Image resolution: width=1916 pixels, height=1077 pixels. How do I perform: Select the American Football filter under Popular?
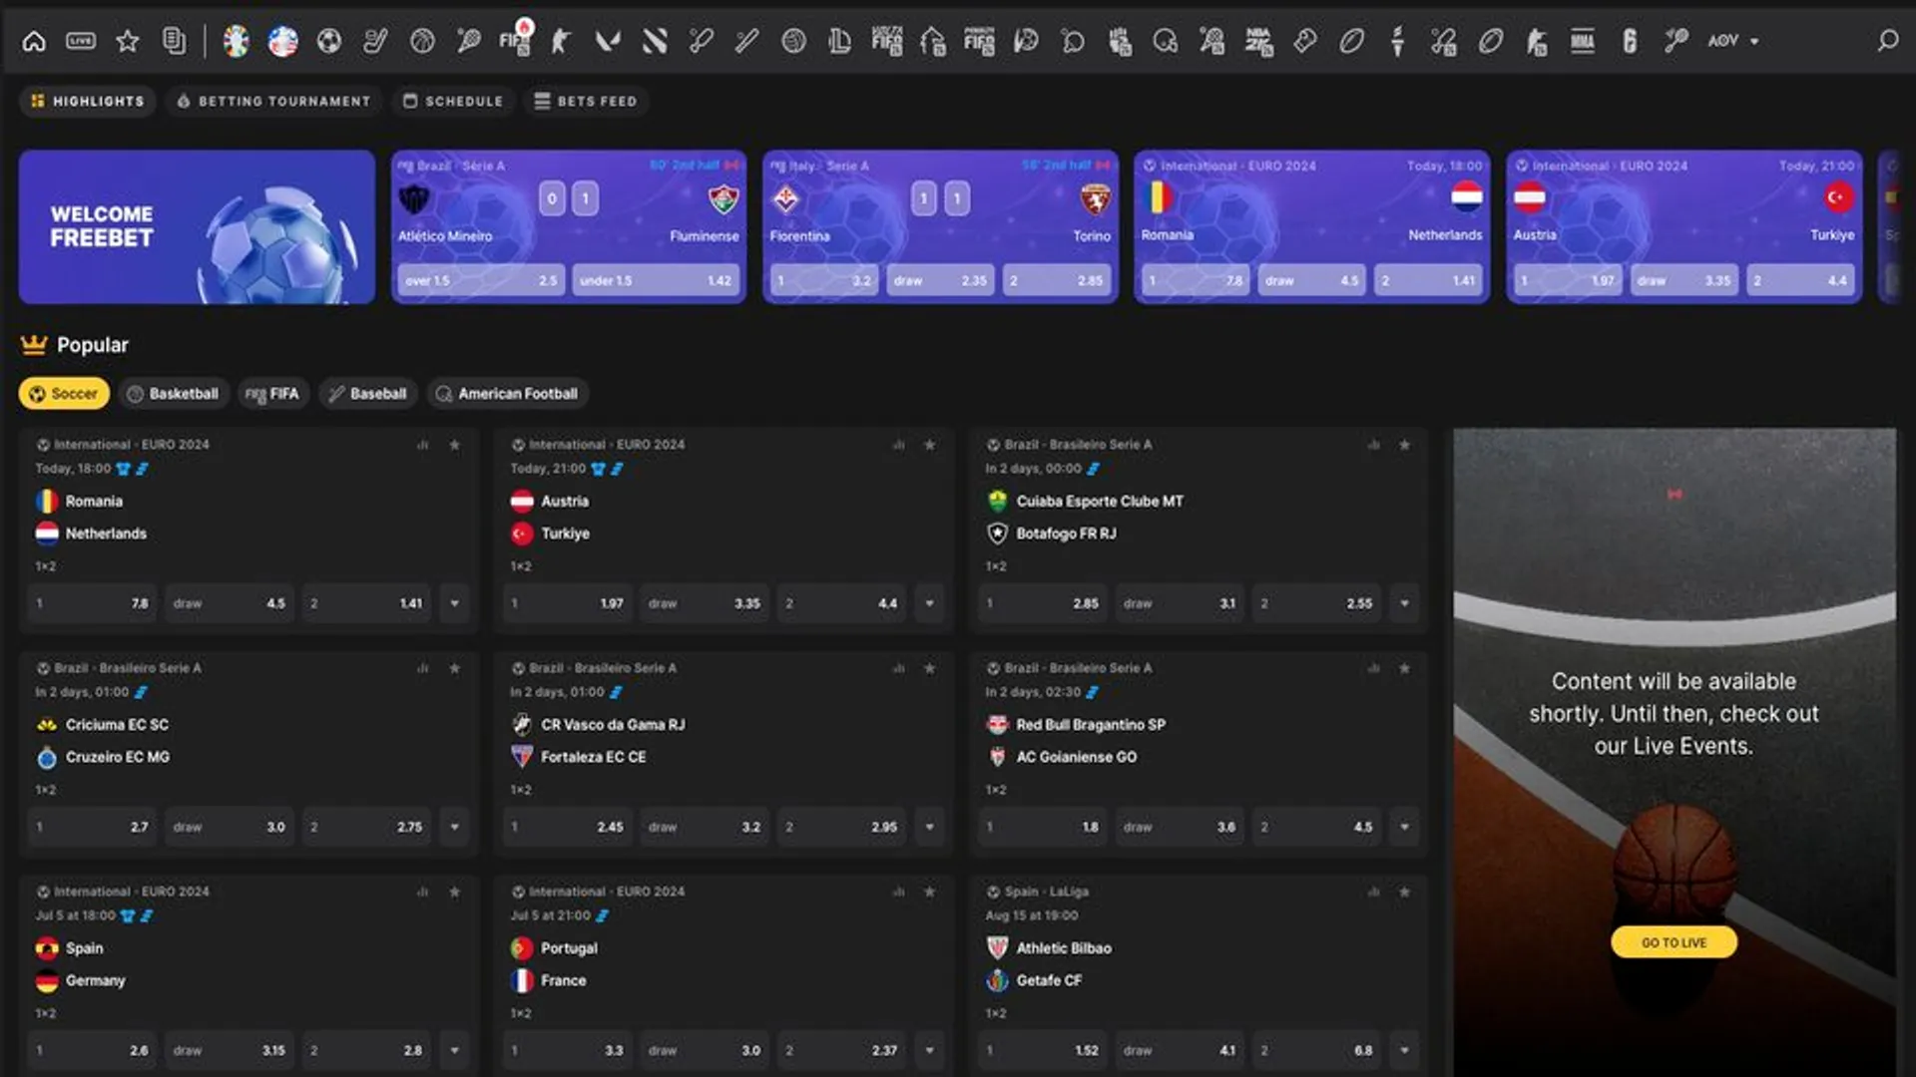(507, 394)
